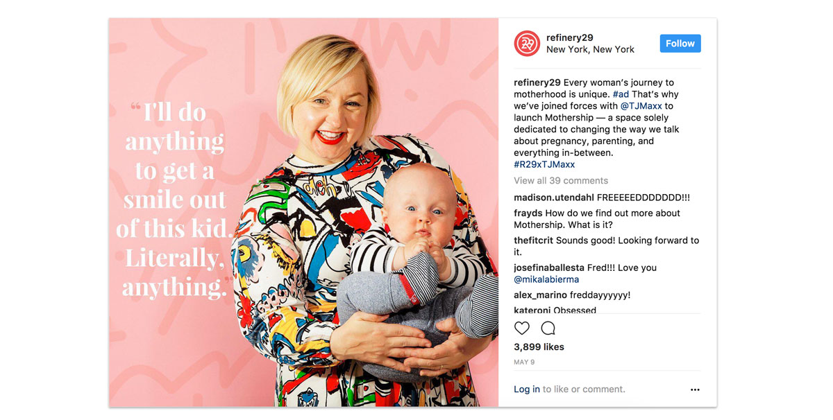Click the Log in link
Screen dimensions: 833x420
pos(527,389)
